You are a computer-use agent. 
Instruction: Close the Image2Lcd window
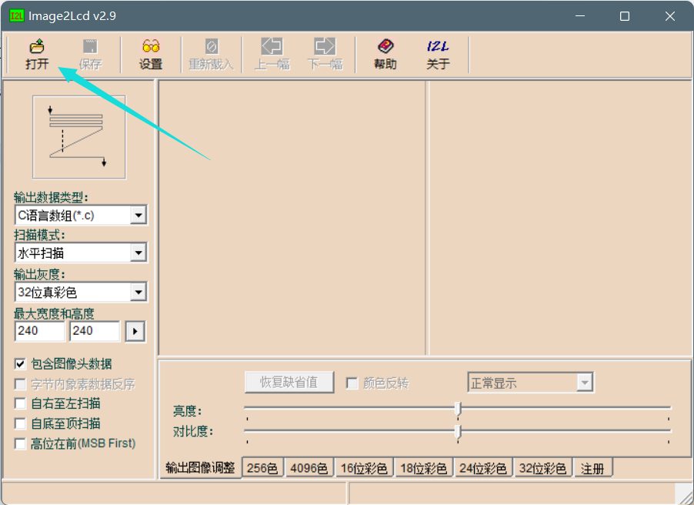tap(669, 16)
